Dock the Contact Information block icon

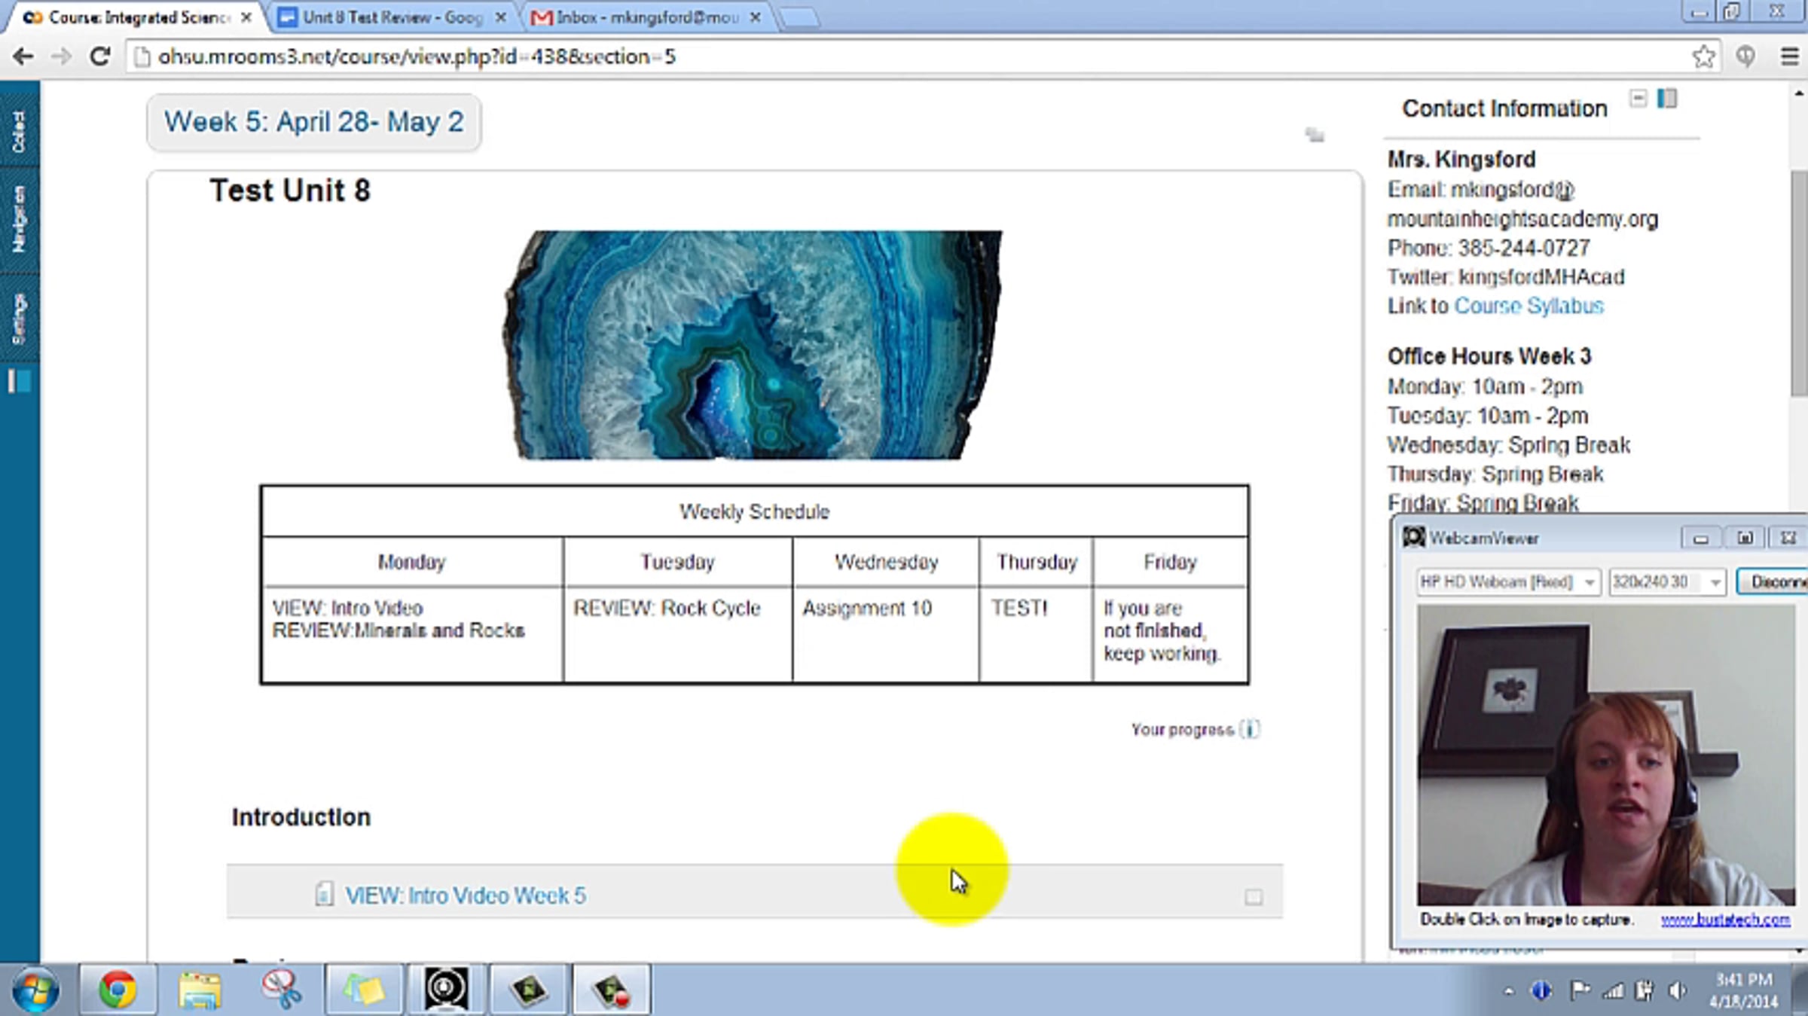pyautogui.click(x=1666, y=99)
